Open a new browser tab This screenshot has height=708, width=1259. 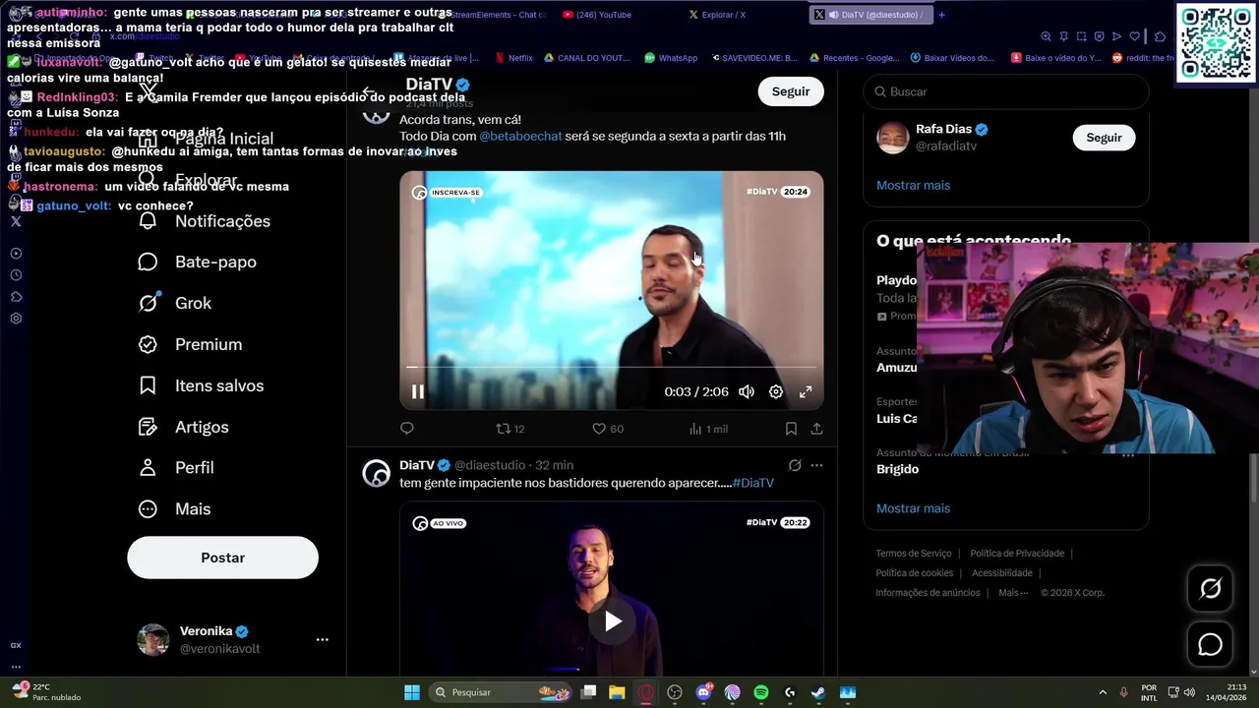coord(941,15)
